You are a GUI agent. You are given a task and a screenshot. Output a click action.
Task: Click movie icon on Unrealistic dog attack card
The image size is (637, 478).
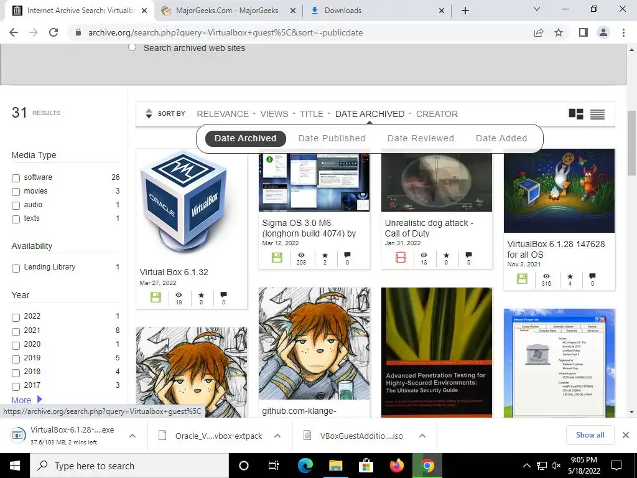pyautogui.click(x=401, y=257)
